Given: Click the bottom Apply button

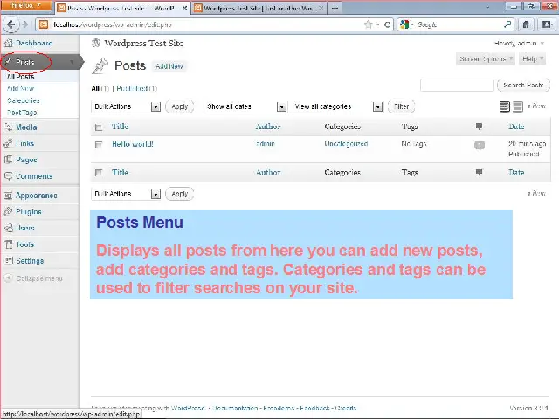Looking at the screenshot, I should [x=180, y=194].
